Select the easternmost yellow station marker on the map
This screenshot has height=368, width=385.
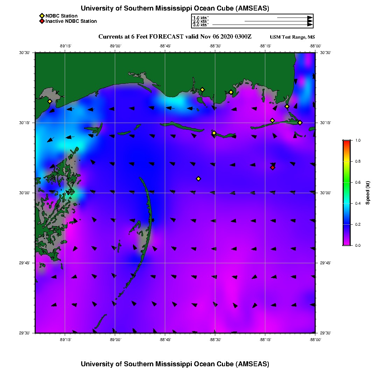pos(300,123)
